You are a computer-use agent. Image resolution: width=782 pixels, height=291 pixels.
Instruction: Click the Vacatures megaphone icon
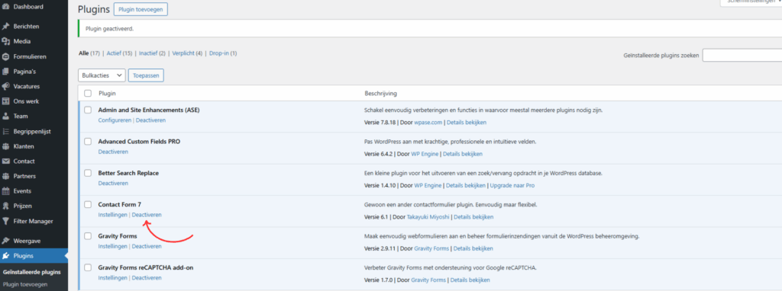(6, 87)
